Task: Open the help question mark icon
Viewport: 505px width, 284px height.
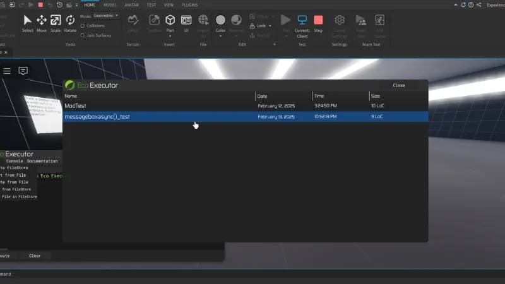Action: click(x=471, y=5)
